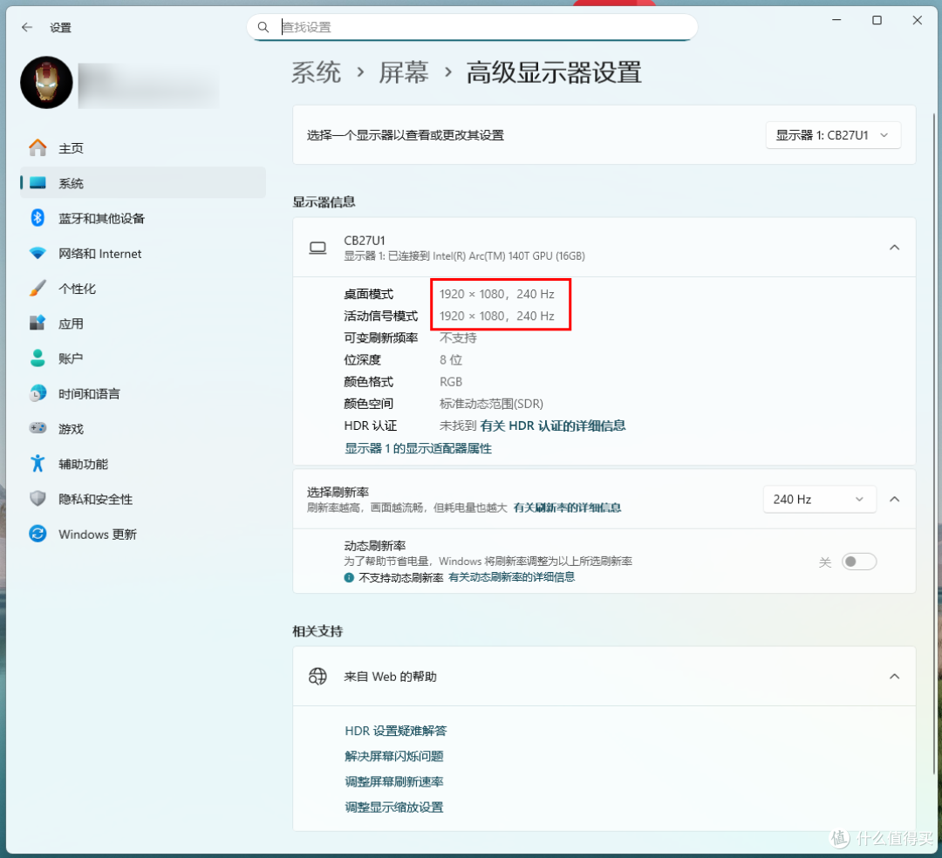Image resolution: width=942 pixels, height=858 pixels.
Task: Open 时间和语言 settings
Action: pos(143,393)
